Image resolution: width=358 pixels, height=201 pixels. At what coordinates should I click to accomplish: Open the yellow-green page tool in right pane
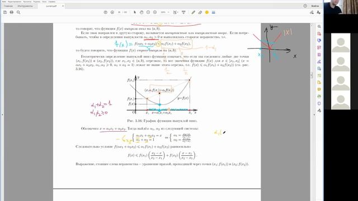tap(319, 75)
